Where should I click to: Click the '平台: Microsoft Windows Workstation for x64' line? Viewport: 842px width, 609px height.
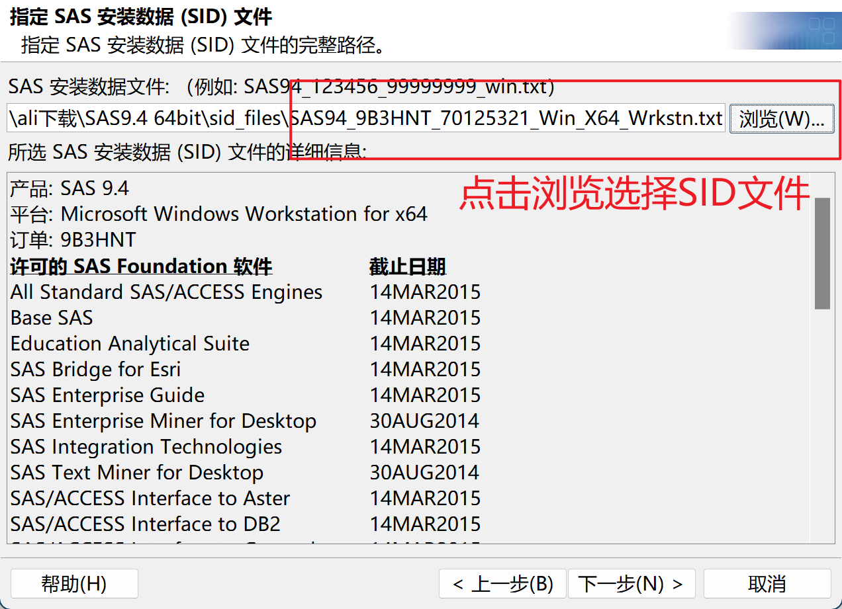click(219, 214)
